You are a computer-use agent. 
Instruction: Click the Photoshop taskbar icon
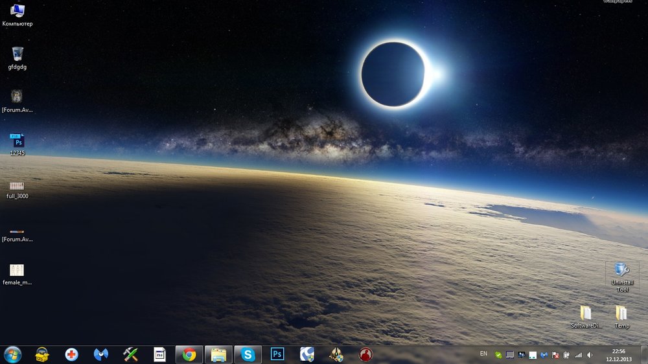tap(277, 354)
